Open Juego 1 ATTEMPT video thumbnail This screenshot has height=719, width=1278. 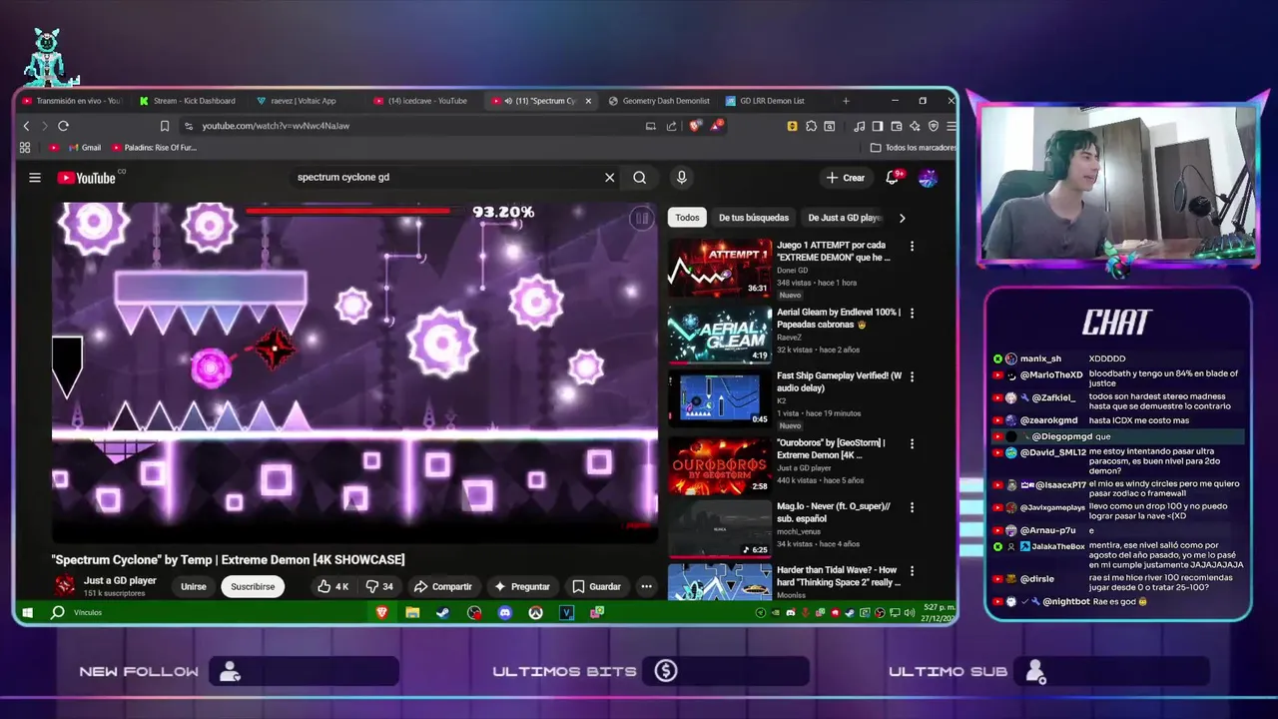point(720,268)
